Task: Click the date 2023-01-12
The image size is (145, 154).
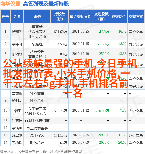Action: tap(81, 110)
